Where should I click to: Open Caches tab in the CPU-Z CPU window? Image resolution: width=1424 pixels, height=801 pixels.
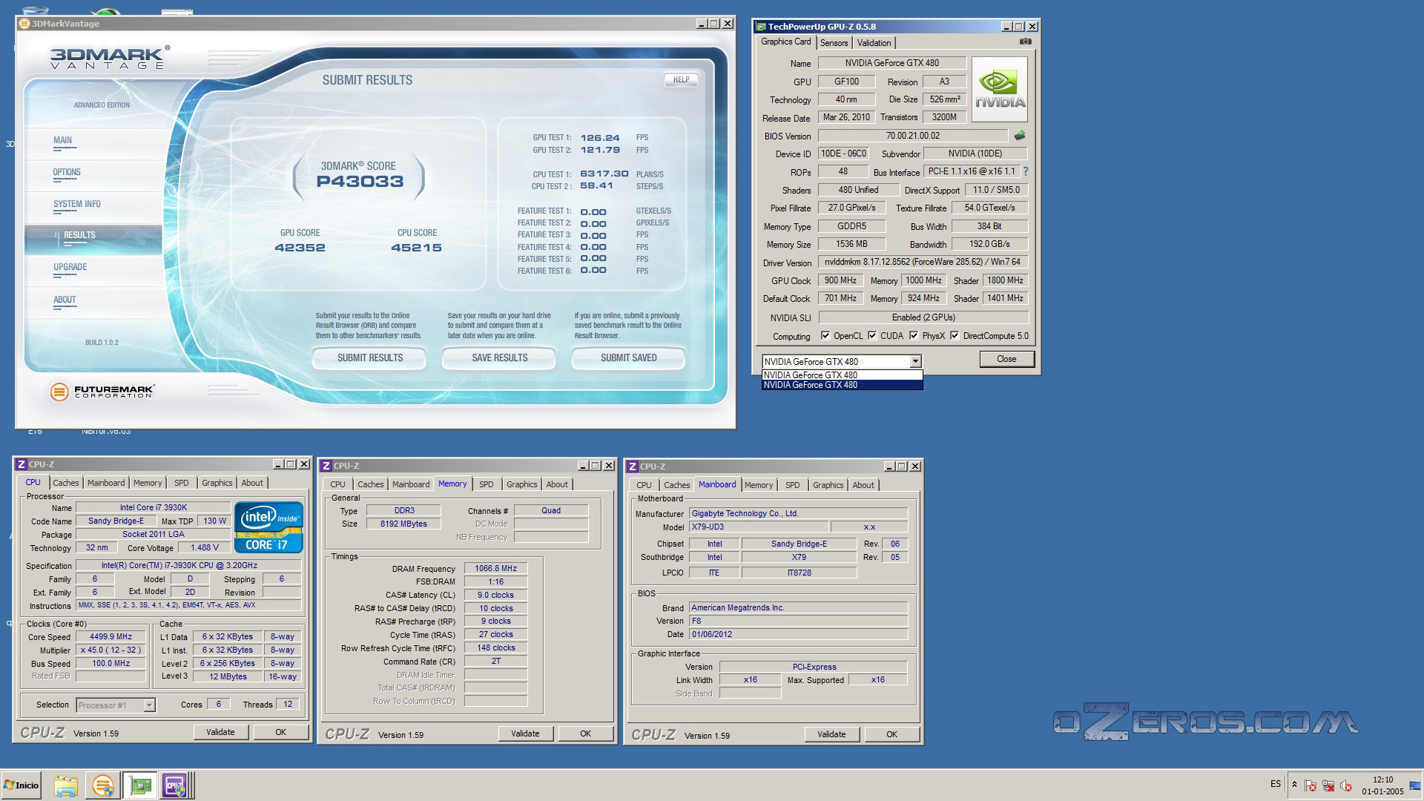66,483
